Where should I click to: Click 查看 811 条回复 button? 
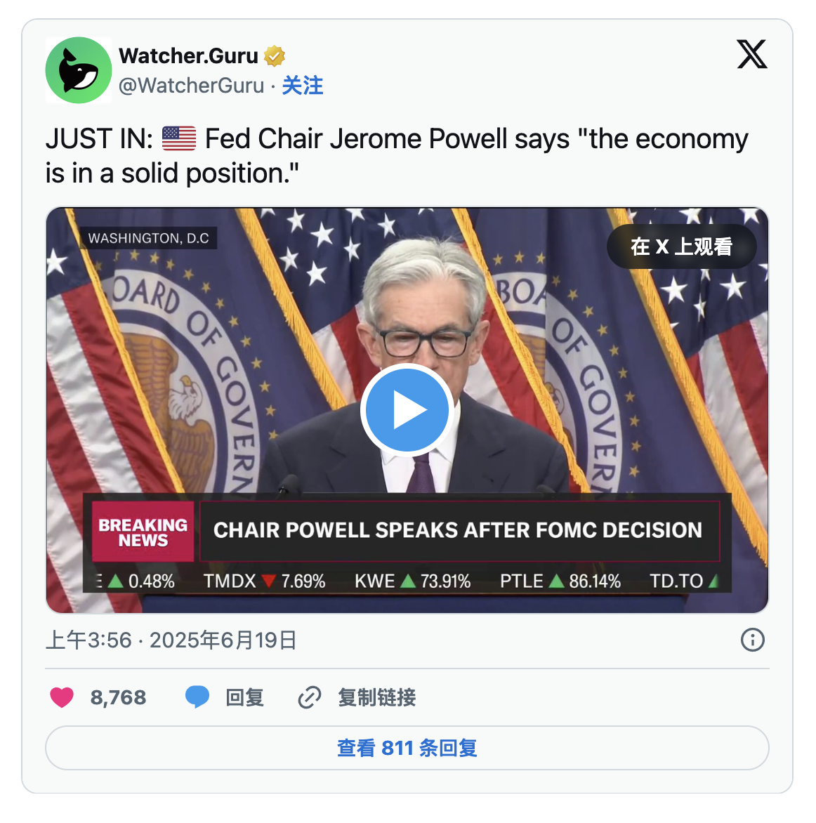tap(407, 748)
